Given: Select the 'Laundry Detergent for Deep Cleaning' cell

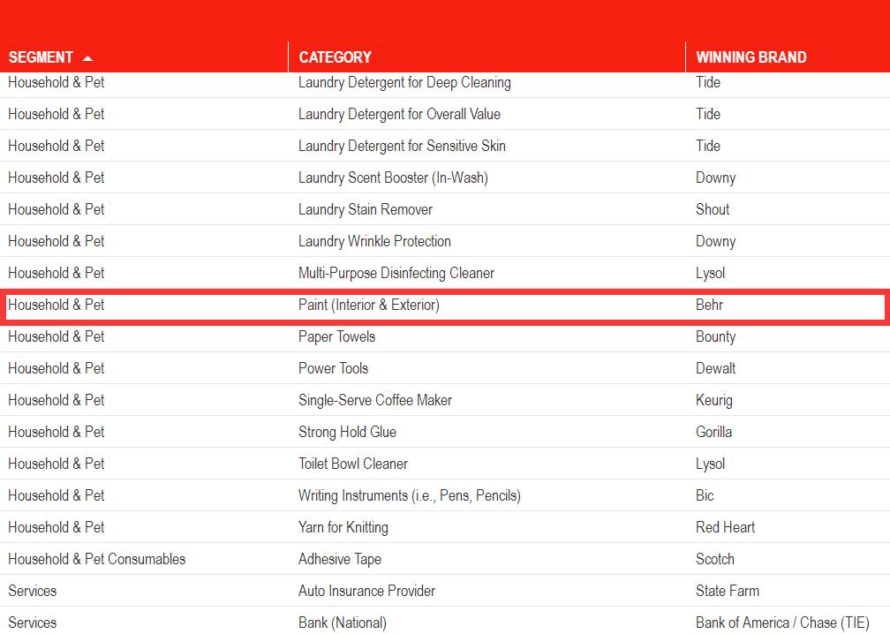Looking at the screenshot, I should click(404, 82).
